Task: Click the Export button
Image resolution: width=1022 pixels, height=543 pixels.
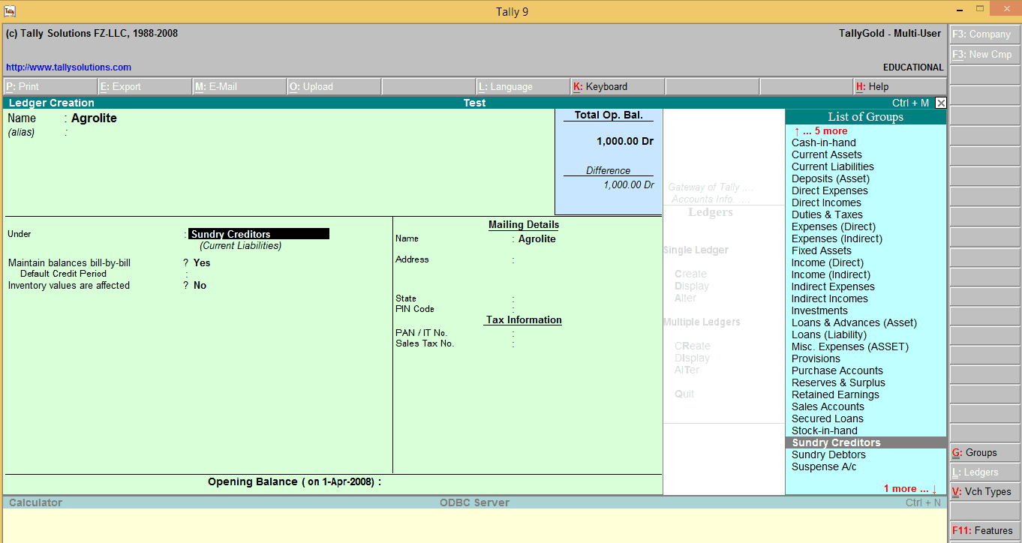Action: [145, 86]
